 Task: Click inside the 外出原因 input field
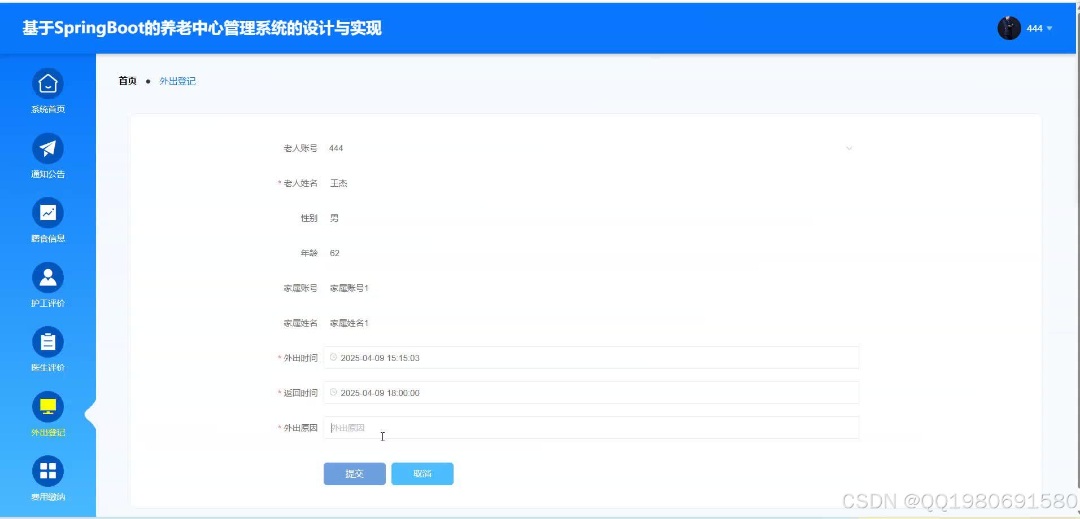pyautogui.click(x=565, y=428)
